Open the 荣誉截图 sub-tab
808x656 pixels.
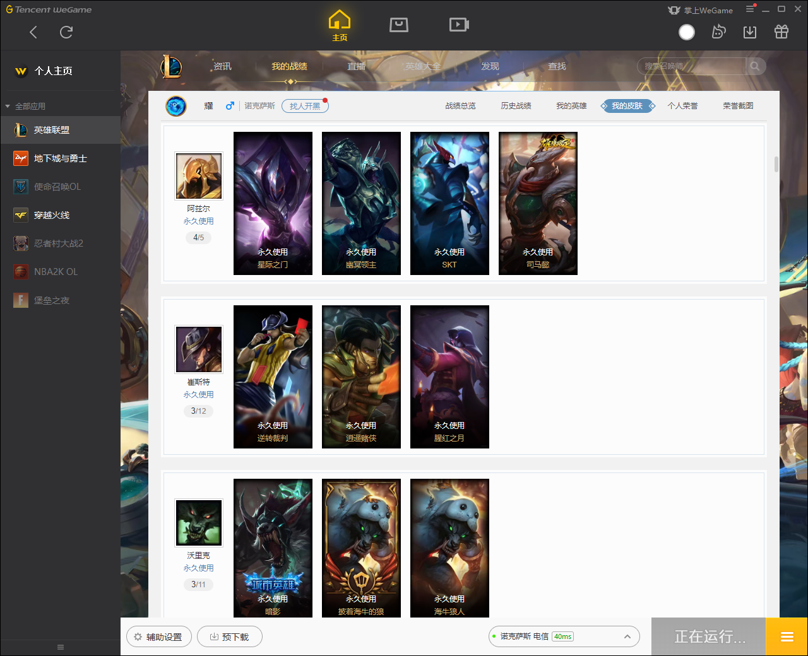point(738,106)
